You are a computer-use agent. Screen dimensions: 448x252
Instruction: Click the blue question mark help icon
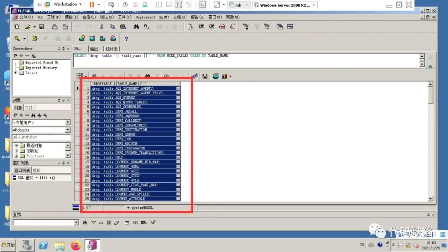(127, 39)
